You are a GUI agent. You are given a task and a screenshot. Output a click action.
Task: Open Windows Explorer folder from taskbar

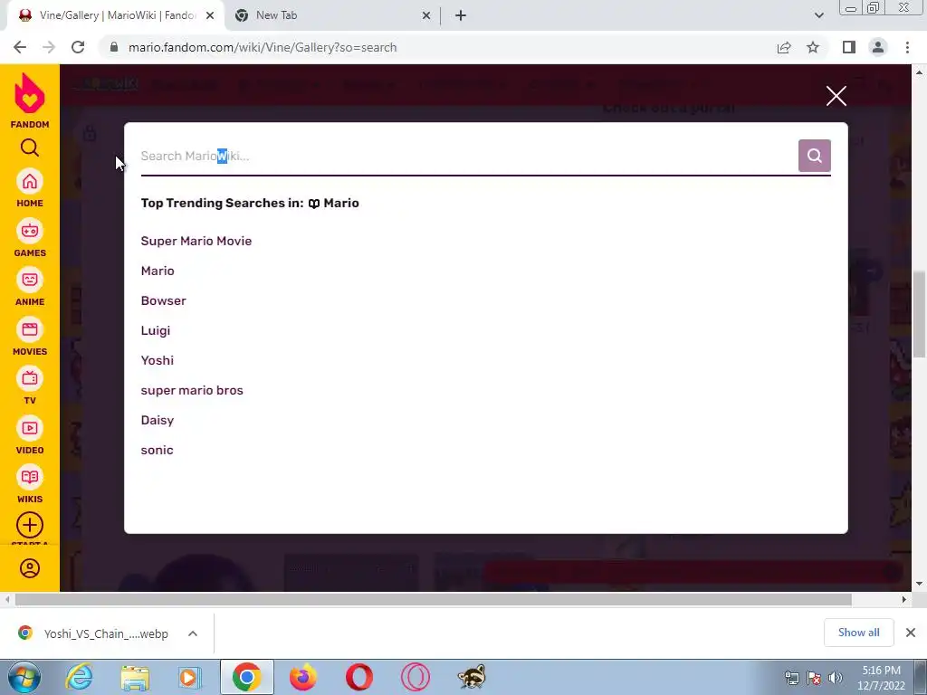[x=135, y=677]
